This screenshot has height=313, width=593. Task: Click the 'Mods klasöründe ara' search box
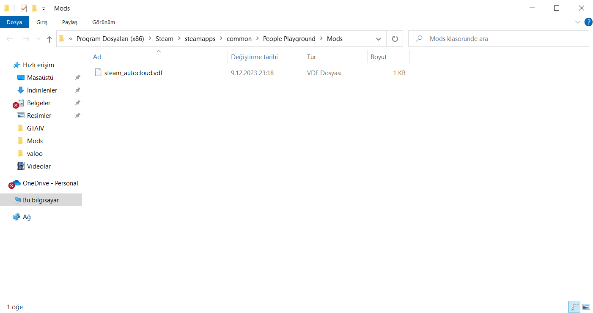[499, 39]
